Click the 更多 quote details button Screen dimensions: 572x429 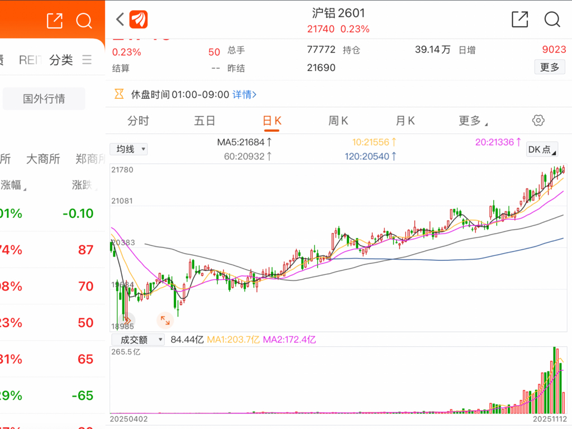click(x=550, y=67)
